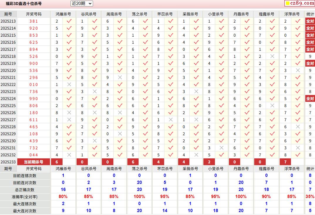Click winning number 010

click(x=33, y=84)
